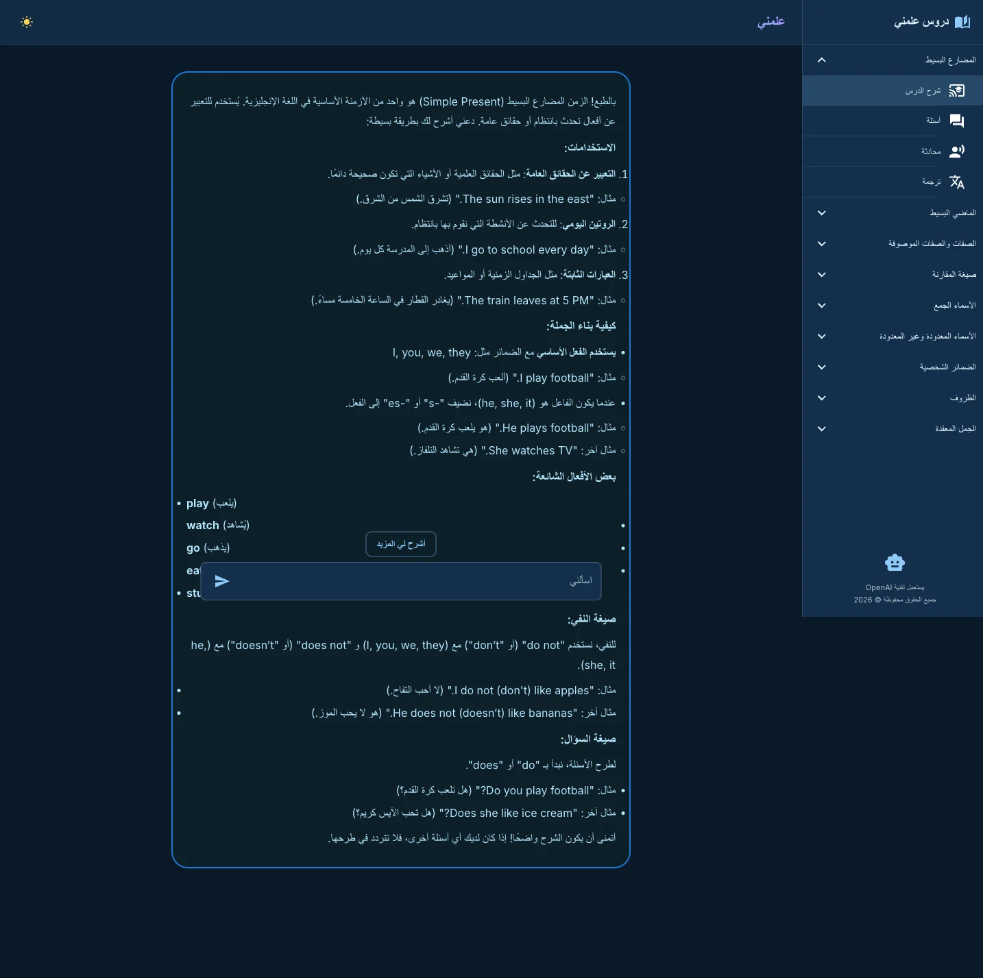Open the شرح الدرس lesson explanation icon
This screenshot has width=983, height=978.
957,90
